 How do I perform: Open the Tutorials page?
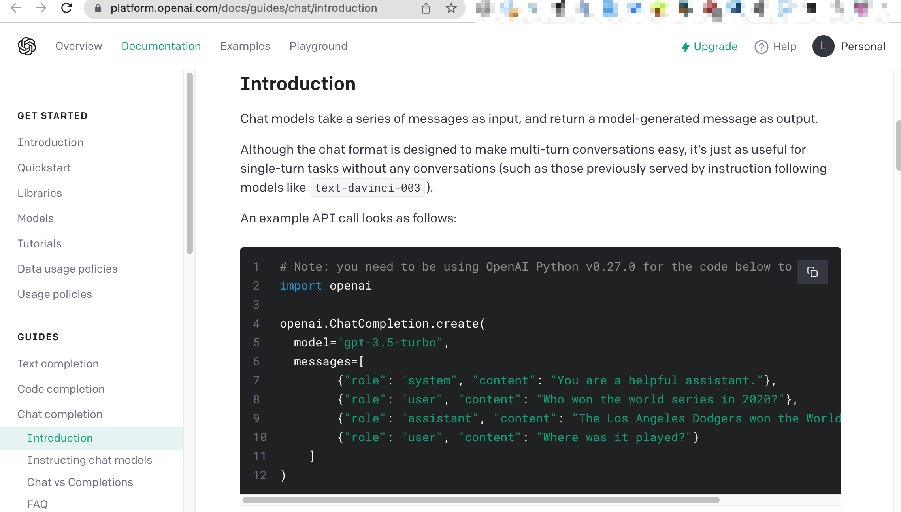pyautogui.click(x=40, y=243)
